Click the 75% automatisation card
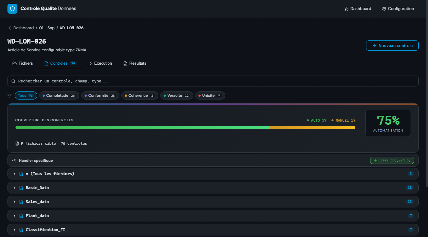The height and width of the screenshot is (237, 428). 388,123
